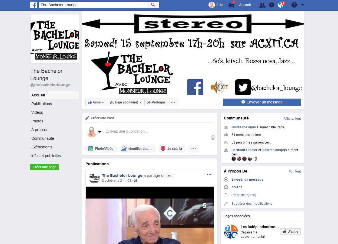The height and width of the screenshot is (244, 338).
Task: Click the 61 mentions J'aime text
Action: [x=246, y=135]
